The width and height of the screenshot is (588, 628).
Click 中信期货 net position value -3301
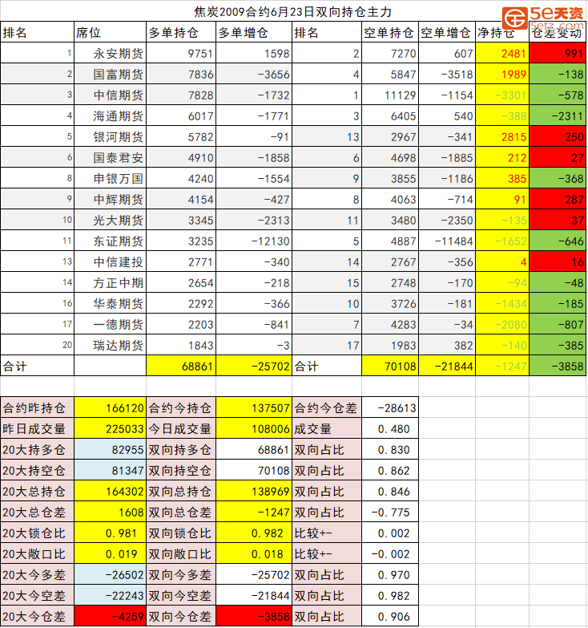click(502, 95)
